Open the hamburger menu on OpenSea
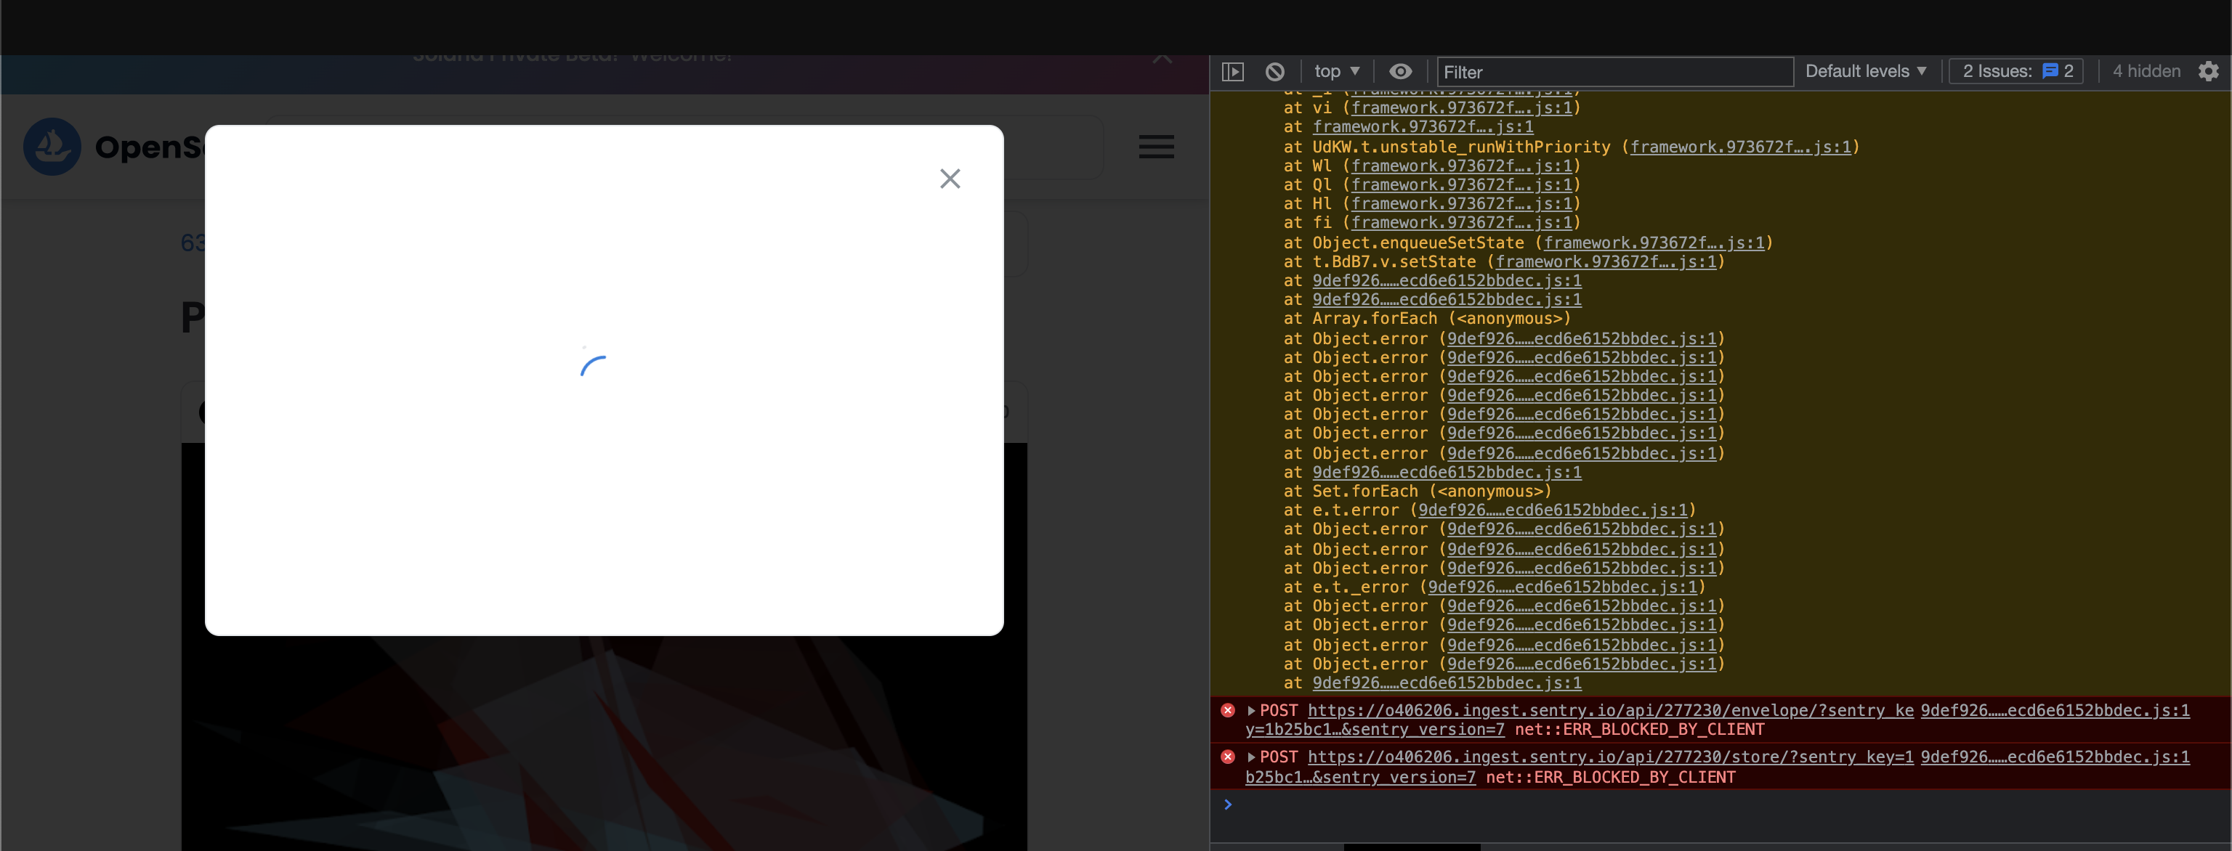The width and height of the screenshot is (2232, 851). 1156,146
